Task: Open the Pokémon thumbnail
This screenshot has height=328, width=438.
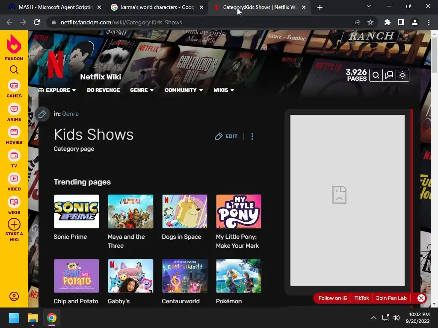Action: 239,276
